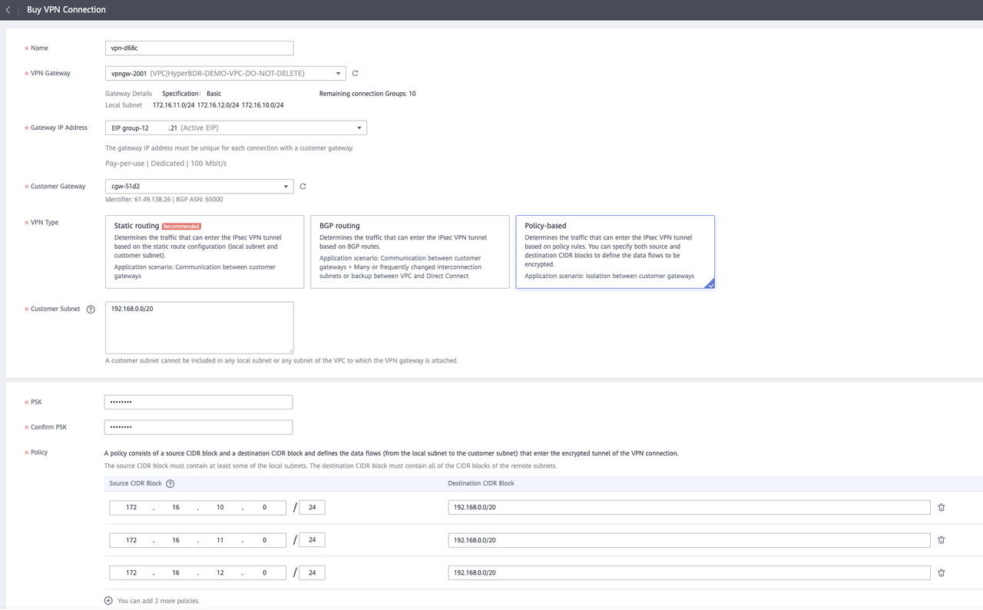Edit destination CIDR for 172.16.10.0 row
Screen dimensions: 983x610
coord(690,508)
